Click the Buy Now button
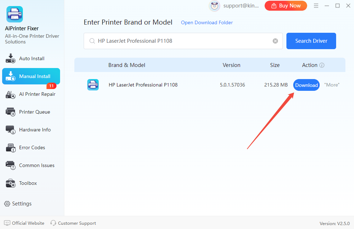Viewport: 354px width, 229px height. [x=286, y=6]
